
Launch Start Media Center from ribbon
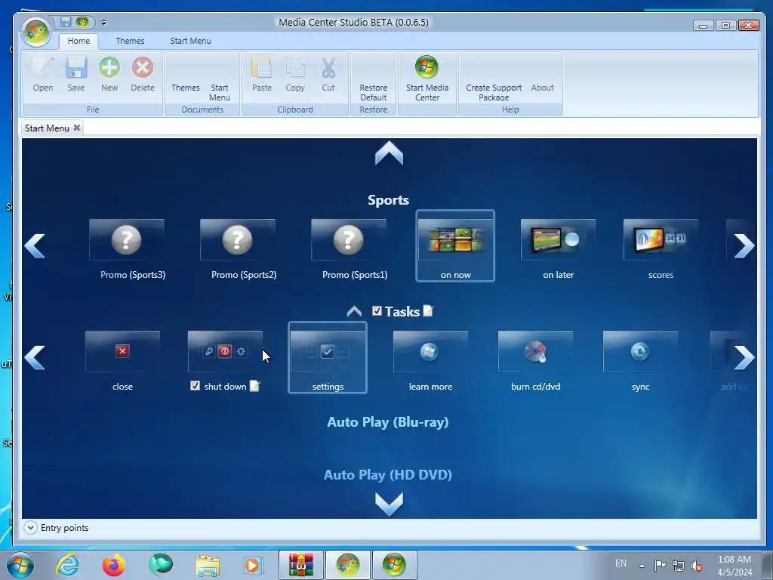pos(427,77)
